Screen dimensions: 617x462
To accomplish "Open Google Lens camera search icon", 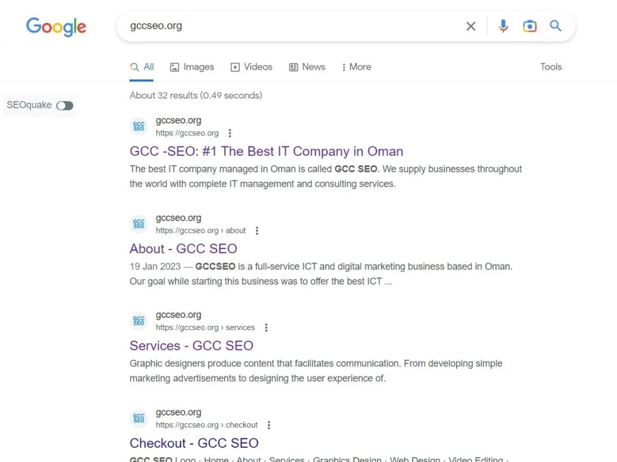I will 529,26.
